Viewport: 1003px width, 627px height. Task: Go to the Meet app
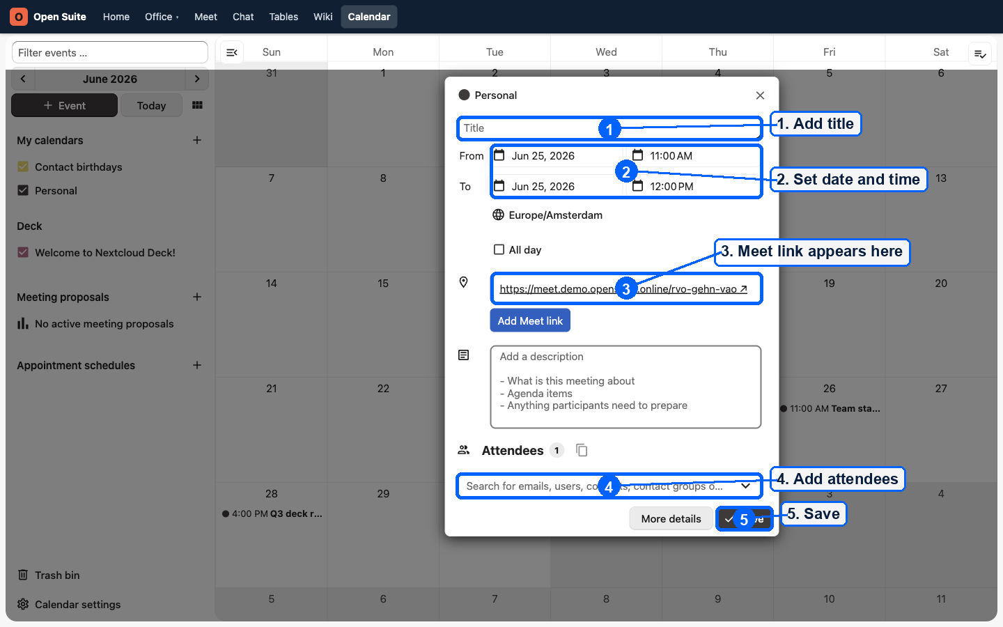coord(205,17)
